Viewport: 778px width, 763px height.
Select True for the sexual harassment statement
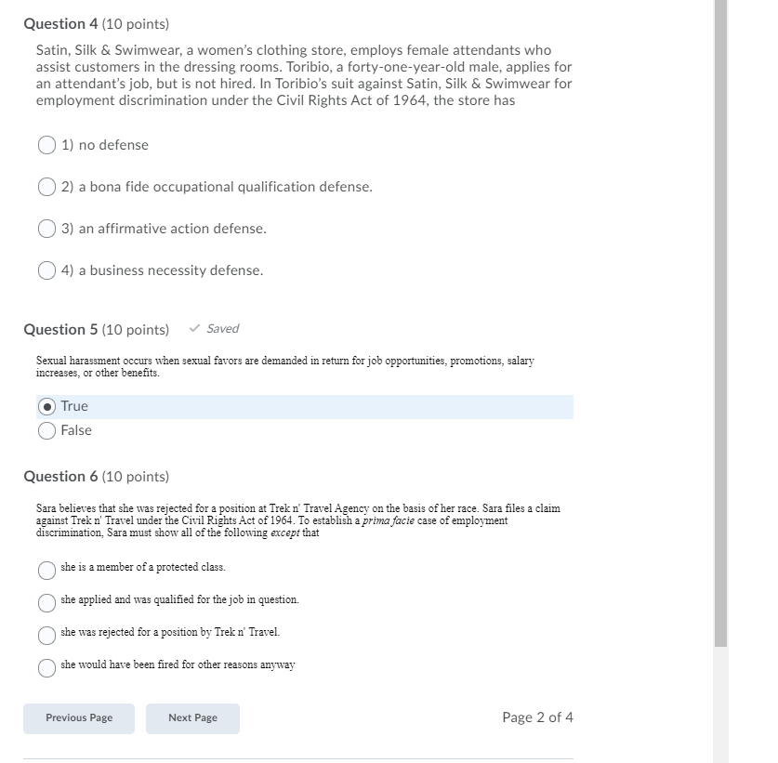click(46, 406)
